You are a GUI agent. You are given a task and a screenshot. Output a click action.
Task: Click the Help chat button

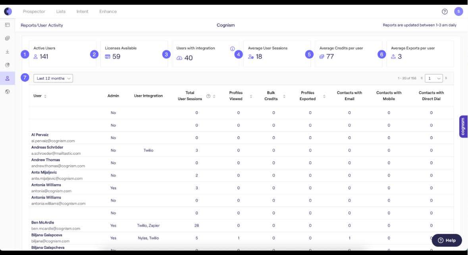click(x=447, y=240)
